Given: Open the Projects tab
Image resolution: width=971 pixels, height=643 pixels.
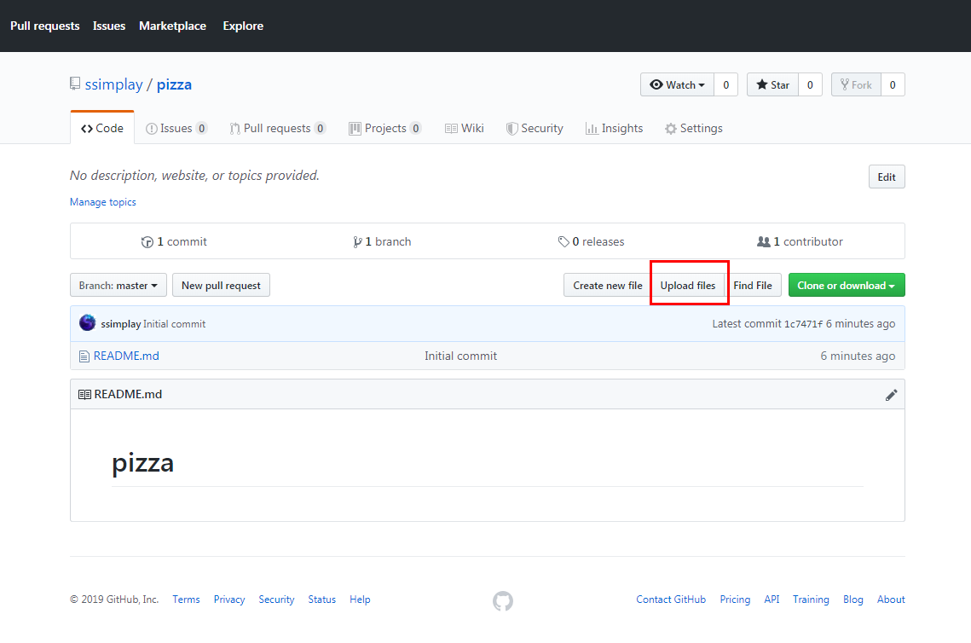Looking at the screenshot, I should coord(385,128).
